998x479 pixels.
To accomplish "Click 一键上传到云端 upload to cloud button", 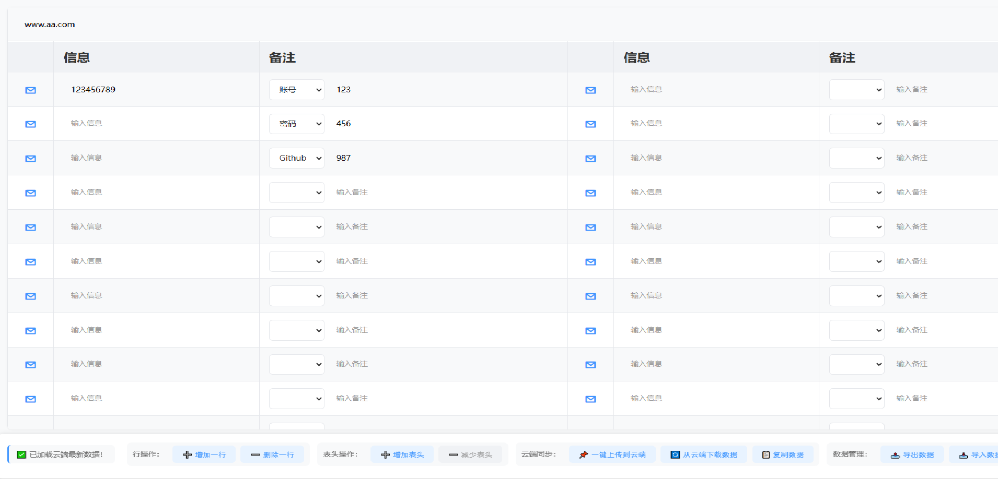I will (x=612, y=454).
